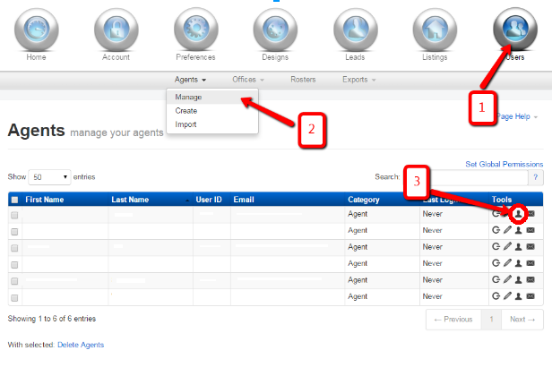552x376 pixels.
Task: Click the pencil edit icon in fifth agent row
Action: pos(507,279)
